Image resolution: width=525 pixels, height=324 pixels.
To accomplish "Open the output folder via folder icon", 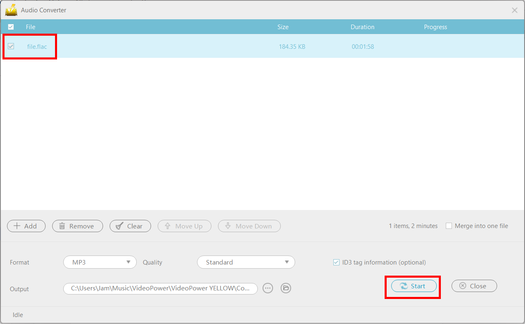I will 286,288.
